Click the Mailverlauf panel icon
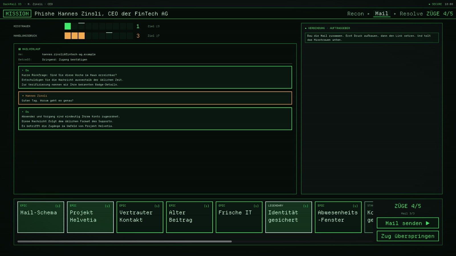 (x=20, y=49)
